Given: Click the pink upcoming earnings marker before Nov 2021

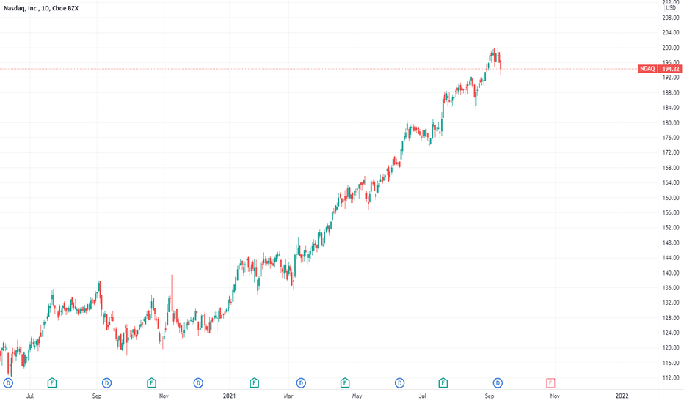Looking at the screenshot, I should pos(550,383).
